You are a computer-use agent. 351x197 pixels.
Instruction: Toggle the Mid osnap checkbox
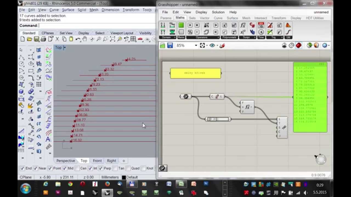[x=65, y=168]
